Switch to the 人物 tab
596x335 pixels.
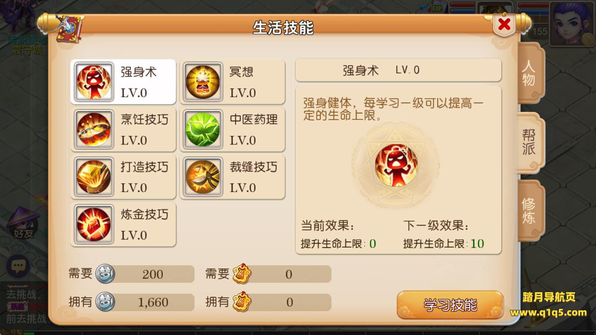(x=529, y=74)
